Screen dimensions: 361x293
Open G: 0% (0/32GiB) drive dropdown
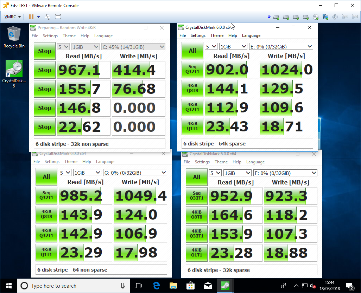[x=135, y=172]
